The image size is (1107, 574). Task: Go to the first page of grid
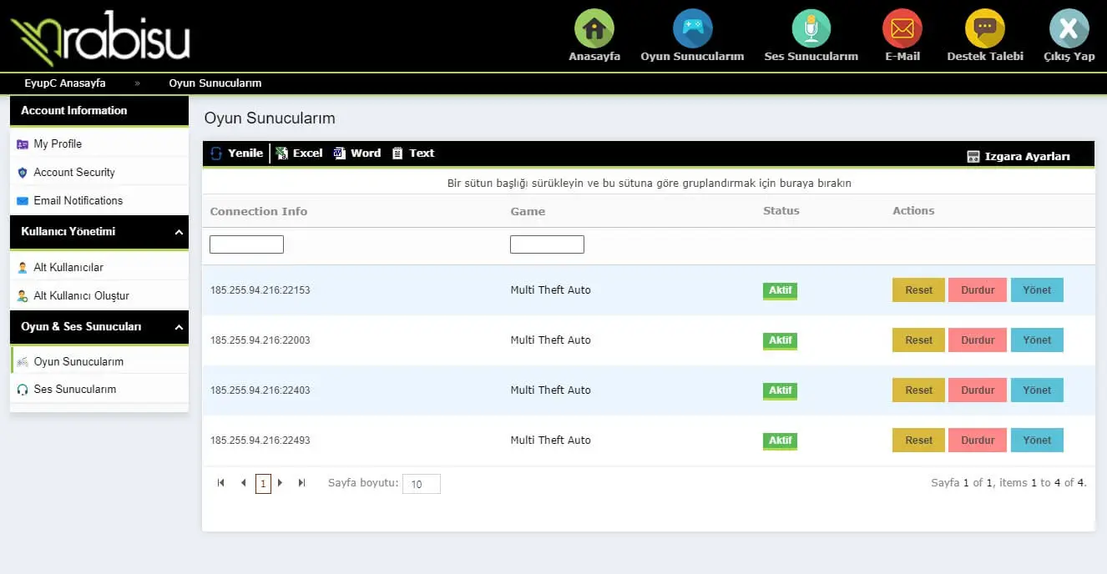click(x=221, y=483)
